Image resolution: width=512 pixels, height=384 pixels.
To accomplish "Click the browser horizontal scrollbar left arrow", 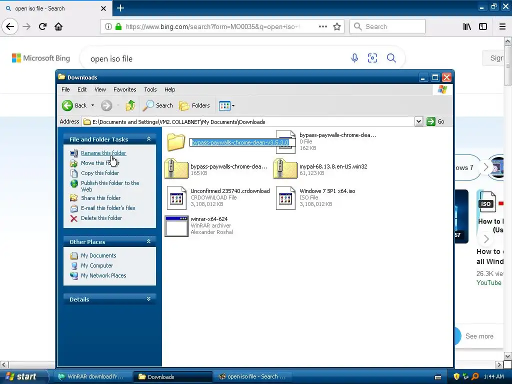I will (4, 364).
